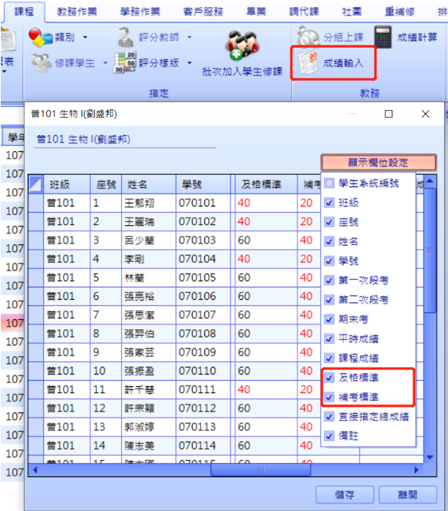Switch to the 調代課 tab
Image resolution: width=448 pixels, height=511 pixels.
(x=304, y=12)
